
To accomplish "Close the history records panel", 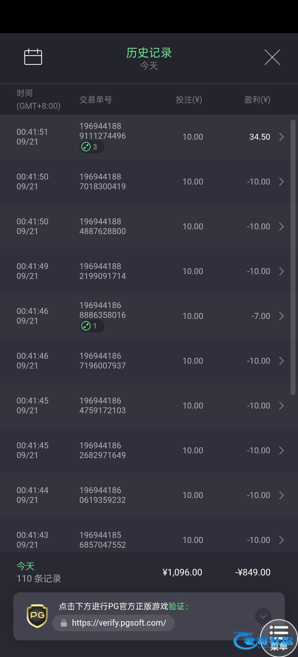I will pos(272,57).
